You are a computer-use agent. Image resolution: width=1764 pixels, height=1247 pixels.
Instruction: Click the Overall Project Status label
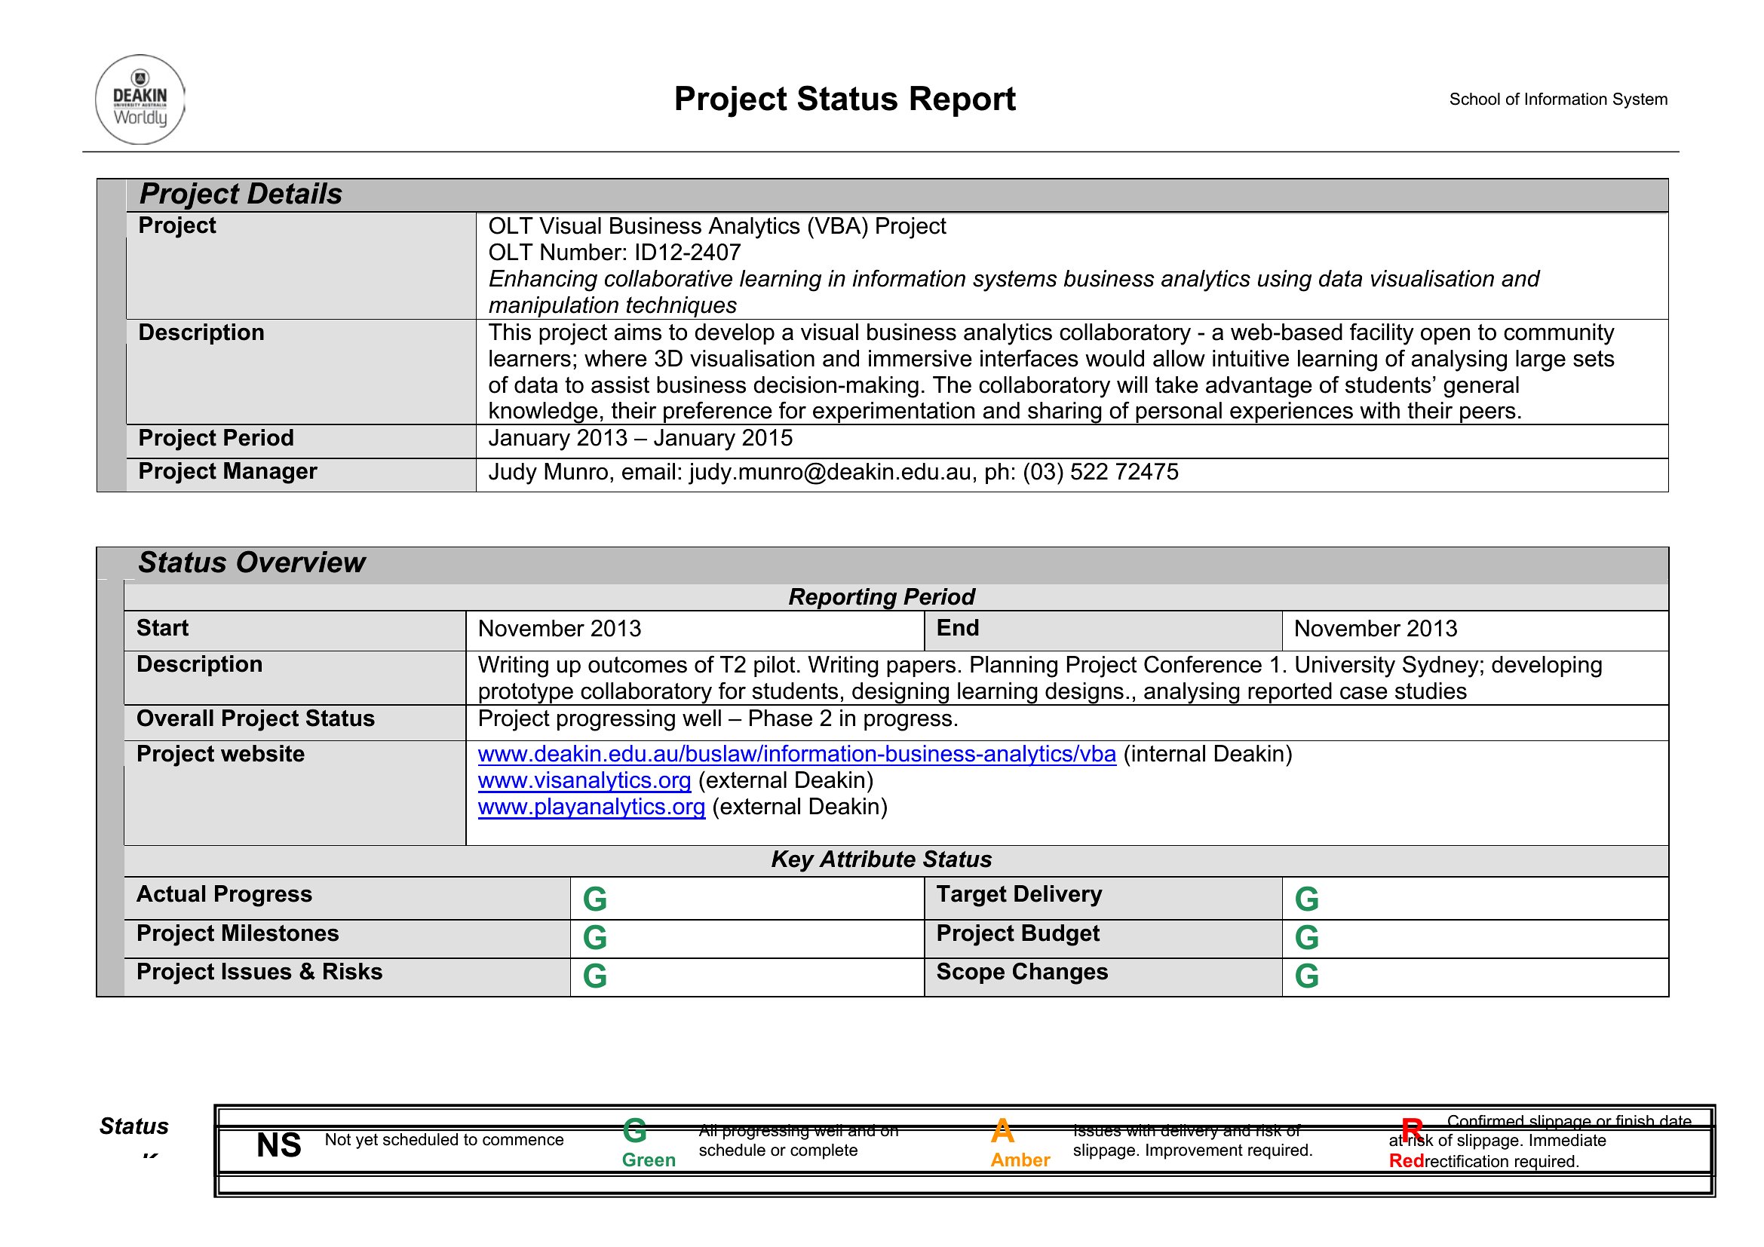(255, 718)
